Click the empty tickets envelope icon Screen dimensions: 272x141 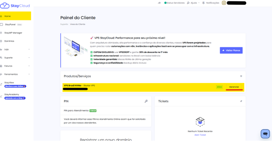[x=200, y=122]
